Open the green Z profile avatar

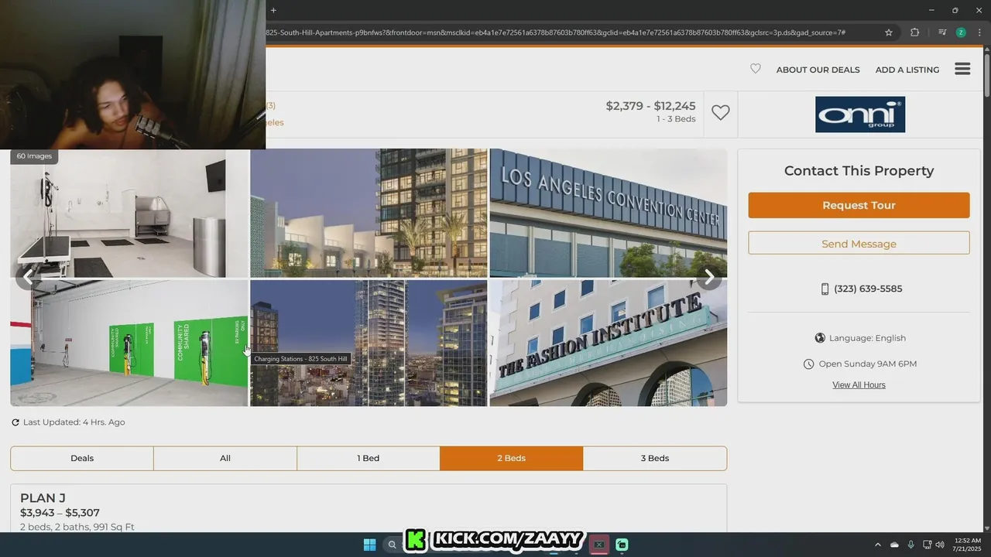tap(961, 32)
